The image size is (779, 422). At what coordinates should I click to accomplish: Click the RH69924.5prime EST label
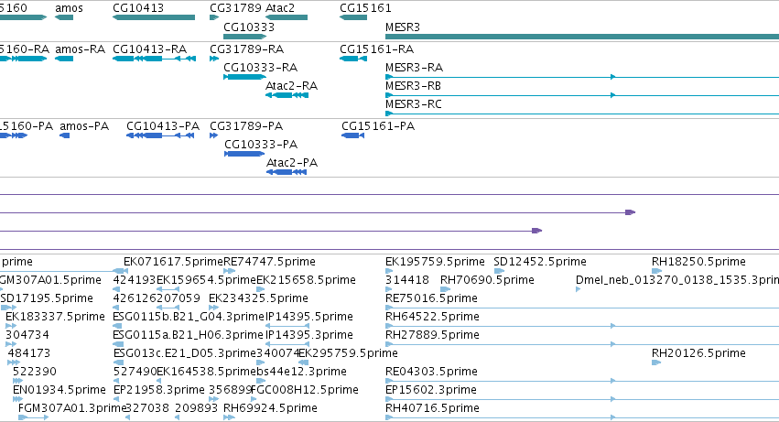click(x=271, y=409)
